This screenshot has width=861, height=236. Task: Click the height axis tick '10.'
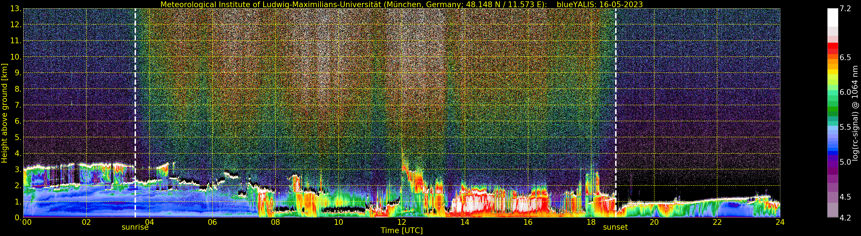point(16,57)
